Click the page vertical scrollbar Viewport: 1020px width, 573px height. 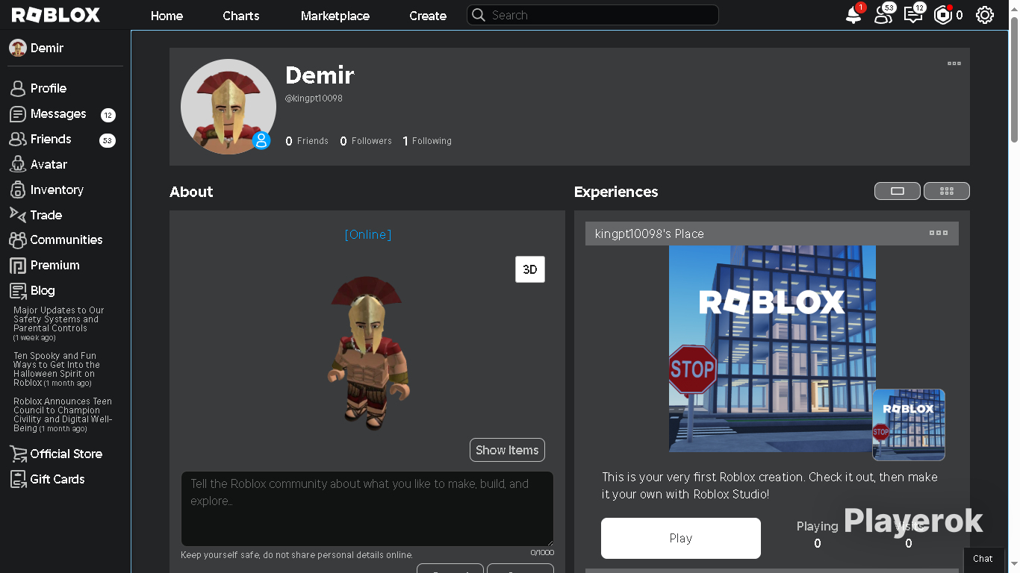(x=1014, y=78)
